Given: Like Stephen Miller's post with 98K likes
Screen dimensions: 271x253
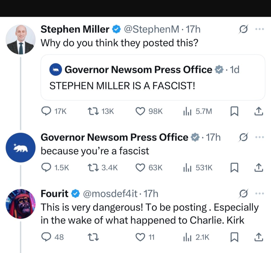Looking at the screenshot, I should pyautogui.click(x=141, y=112).
